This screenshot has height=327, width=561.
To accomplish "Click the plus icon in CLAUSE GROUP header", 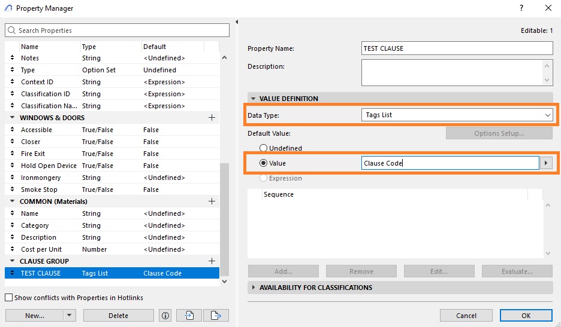I will point(212,261).
